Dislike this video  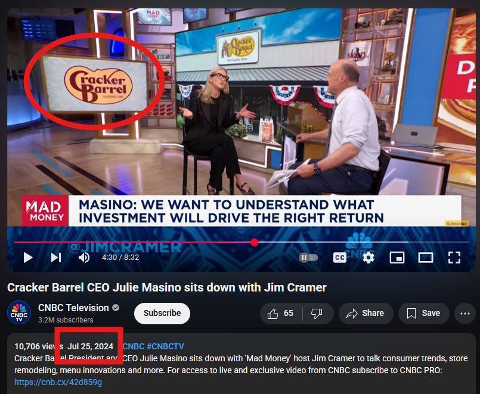tap(317, 314)
